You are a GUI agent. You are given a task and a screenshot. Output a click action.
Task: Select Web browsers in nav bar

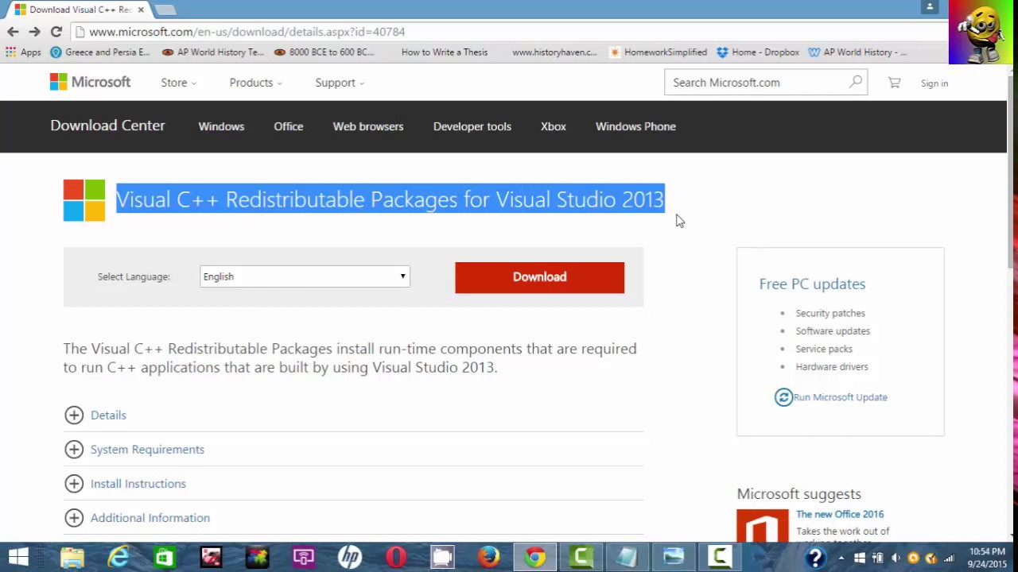tap(368, 126)
